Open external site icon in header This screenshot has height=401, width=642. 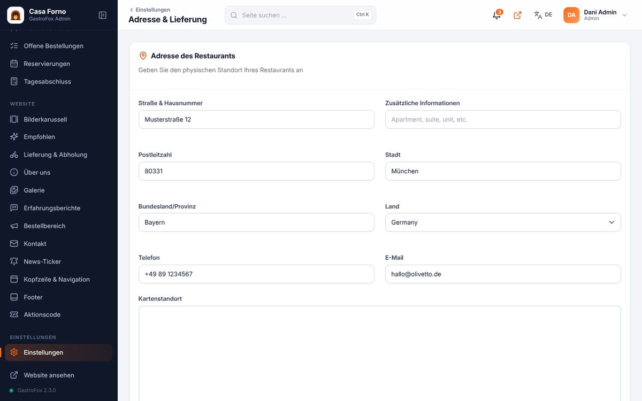tap(517, 15)
